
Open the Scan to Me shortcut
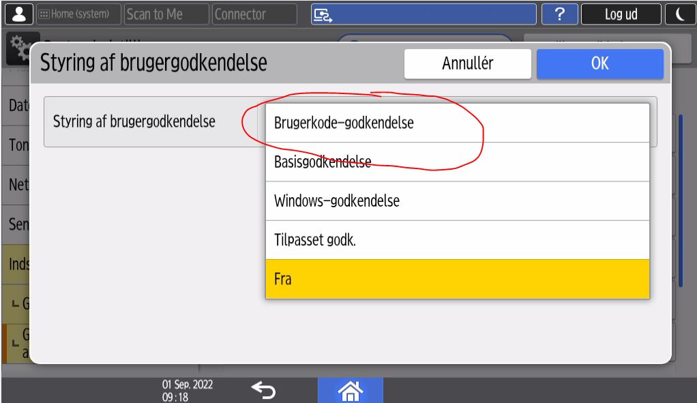tap(166, 14)
